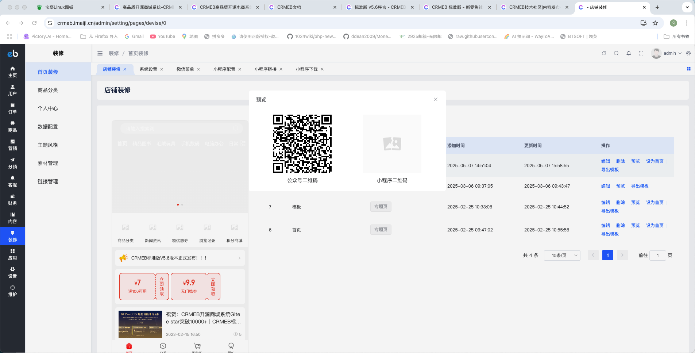Toggle fullscreen mode icon
Image resolution: width=695 pixels, height=353 pixels.
641,53
